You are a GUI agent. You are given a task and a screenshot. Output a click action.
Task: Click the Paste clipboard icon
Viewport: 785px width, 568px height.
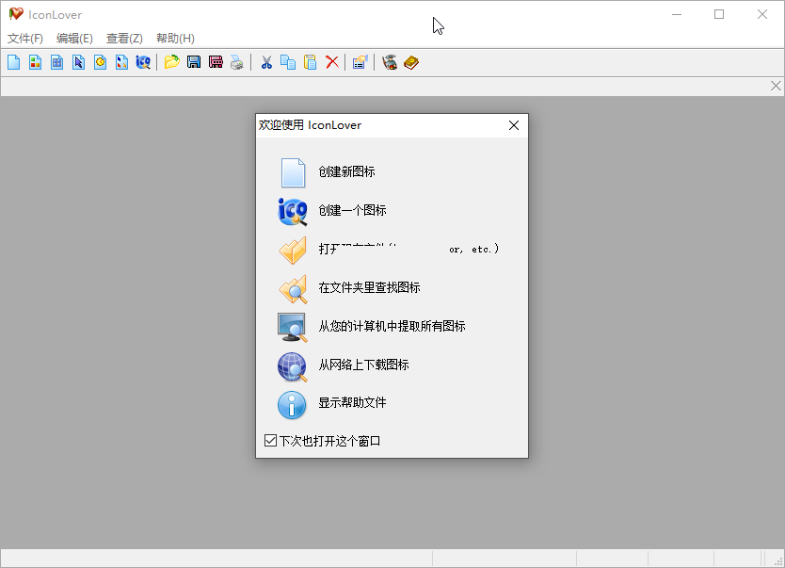coord(310,62)
